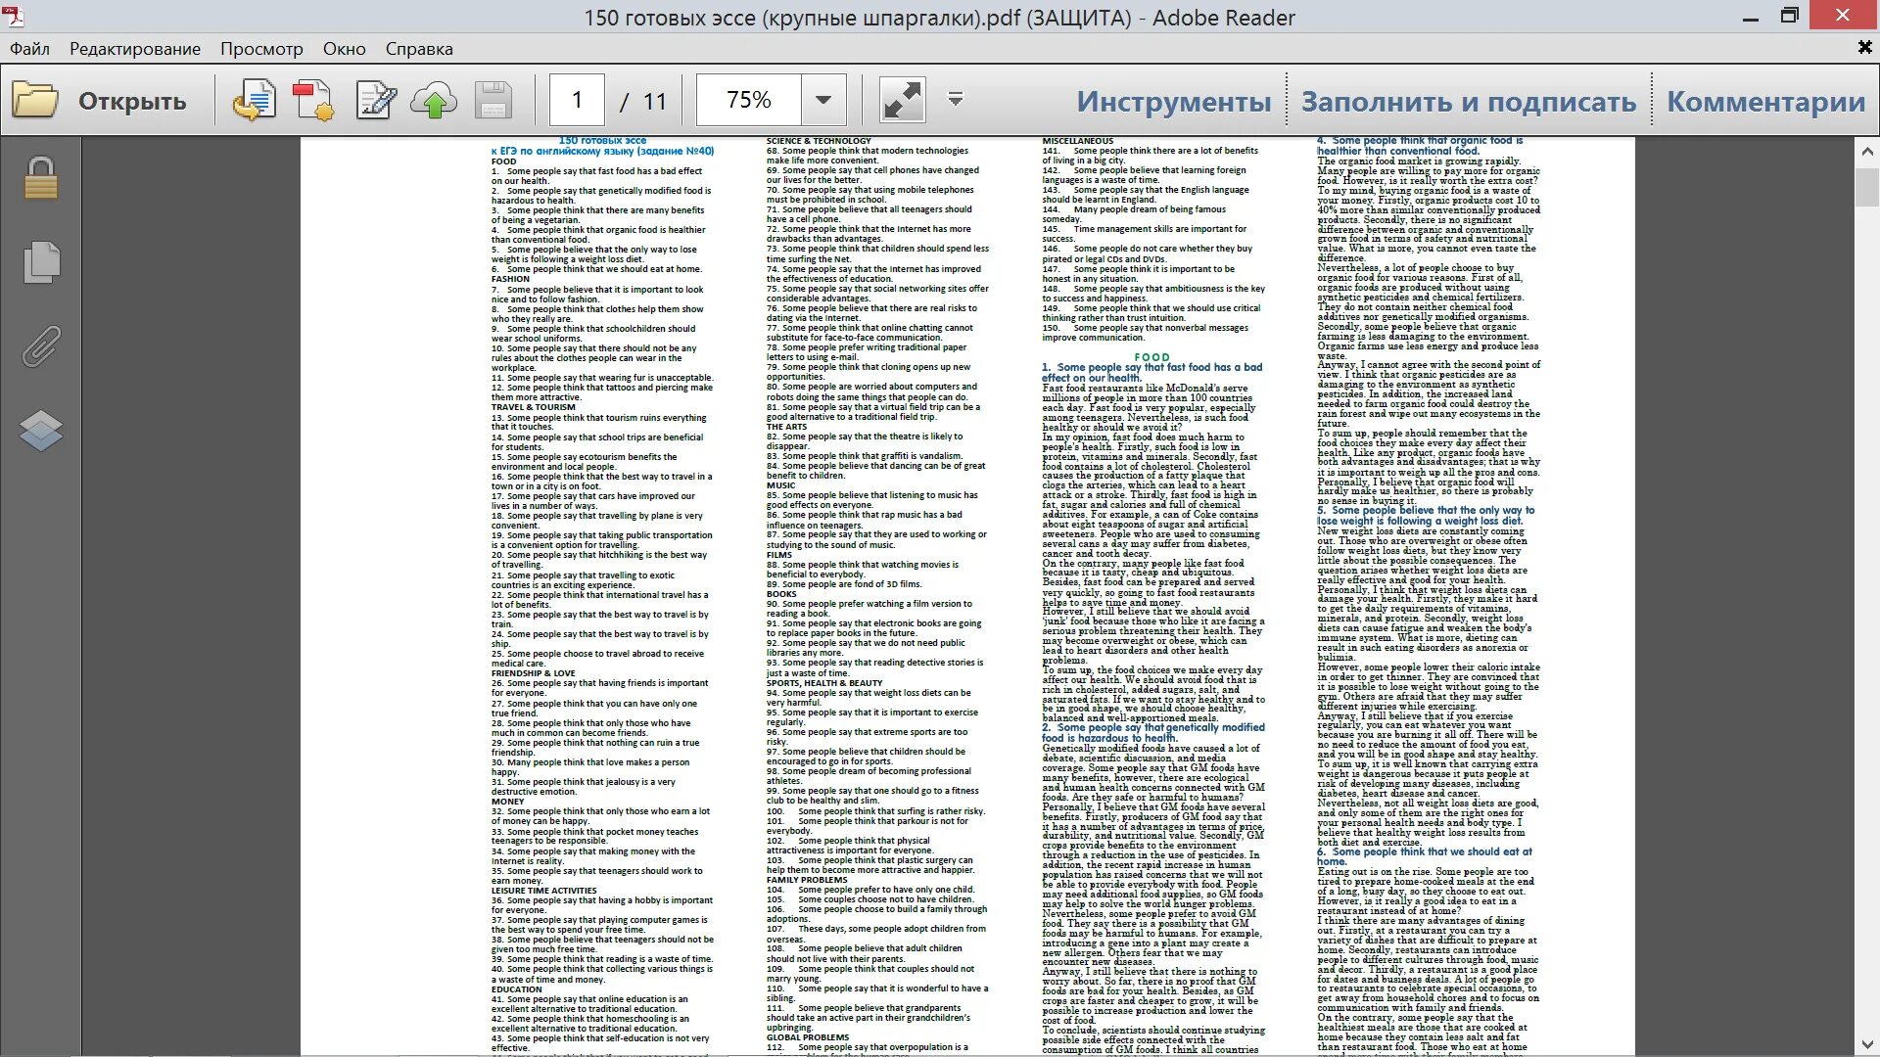Show the page thumbnails sidebar panel

coord(40,261)
